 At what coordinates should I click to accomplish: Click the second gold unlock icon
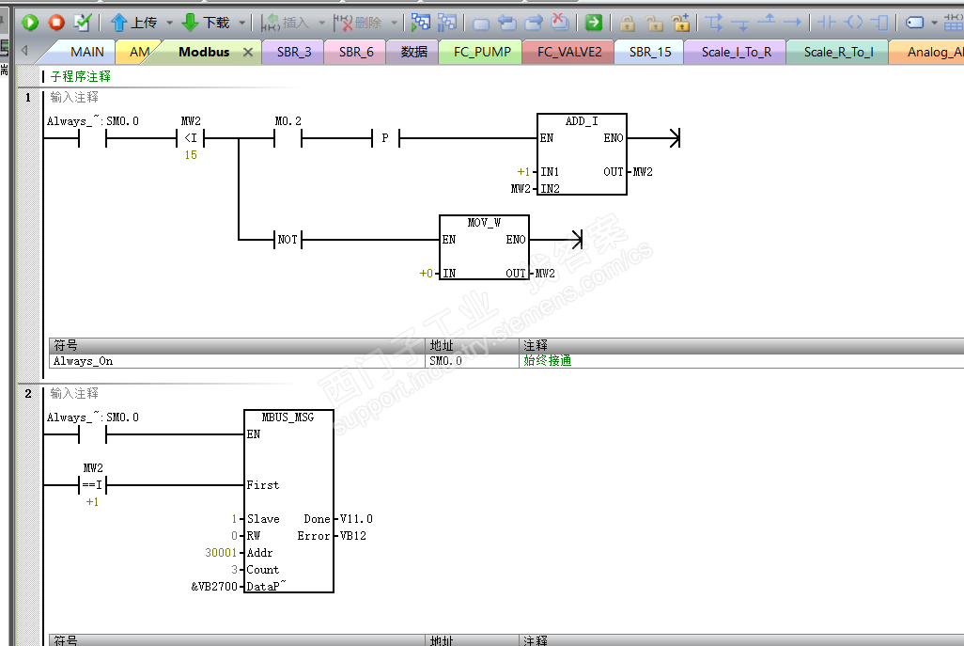(x=654, y=24)
